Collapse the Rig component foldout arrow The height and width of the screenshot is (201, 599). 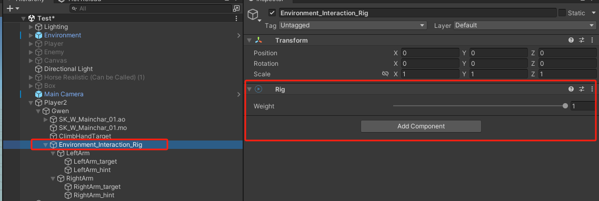tap(249, 89)
